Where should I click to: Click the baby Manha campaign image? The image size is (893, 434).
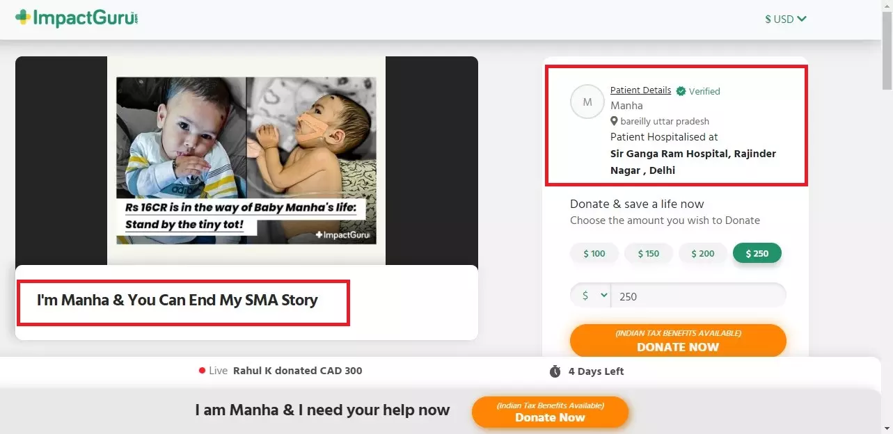tap(246, 160)
